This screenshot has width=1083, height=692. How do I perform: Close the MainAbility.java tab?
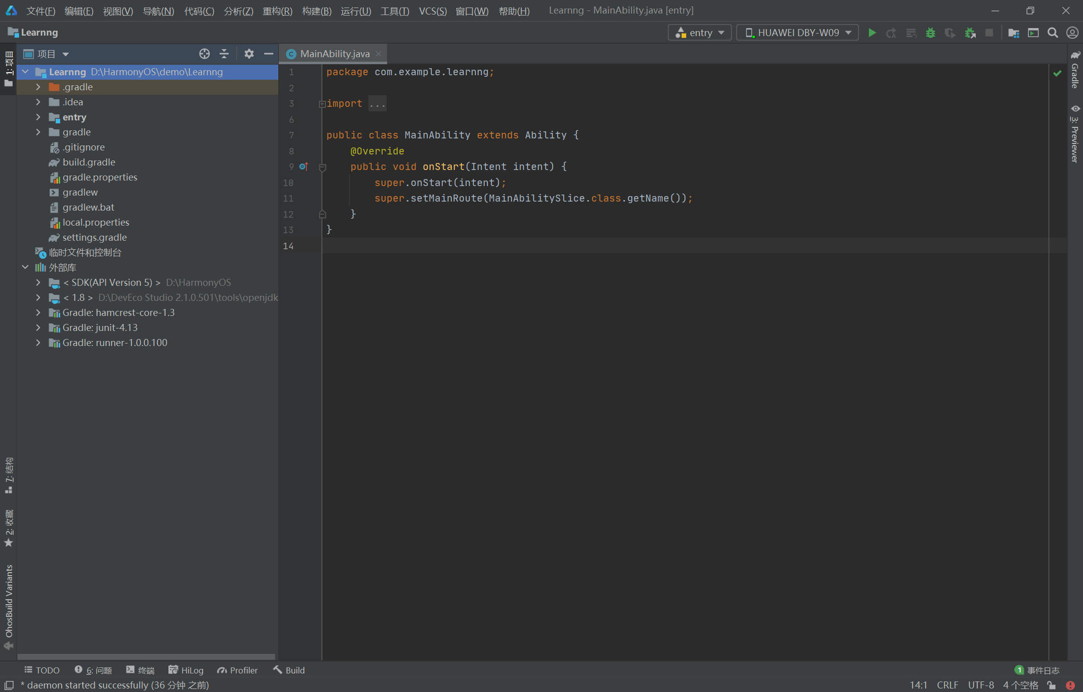pyautogui.click(x=379, y=54)
